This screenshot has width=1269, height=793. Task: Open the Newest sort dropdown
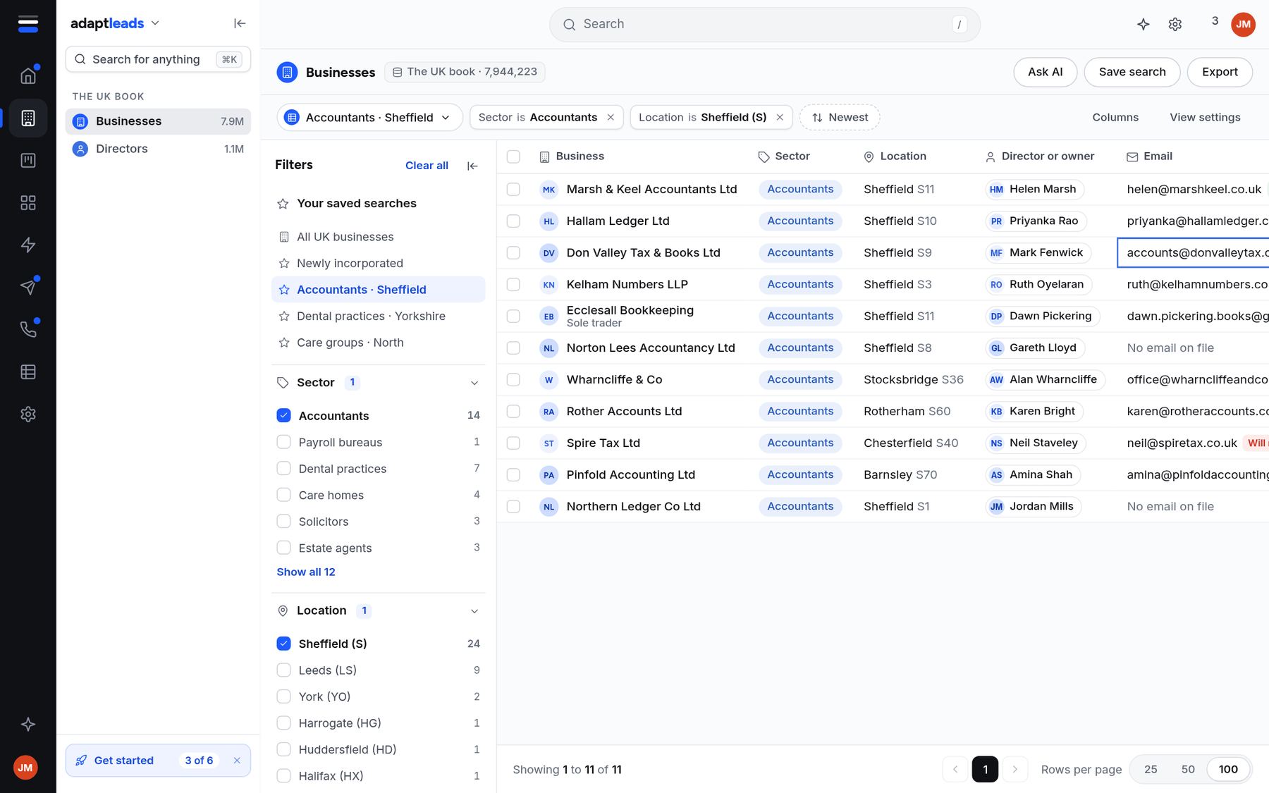pos(840,118)
